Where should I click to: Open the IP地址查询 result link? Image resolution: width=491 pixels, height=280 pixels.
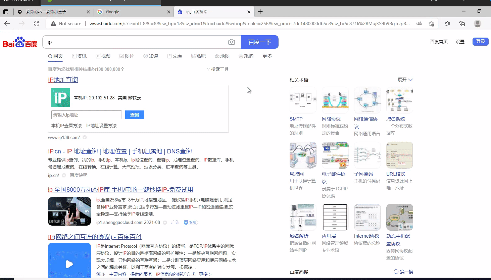[x=63, y=80]
